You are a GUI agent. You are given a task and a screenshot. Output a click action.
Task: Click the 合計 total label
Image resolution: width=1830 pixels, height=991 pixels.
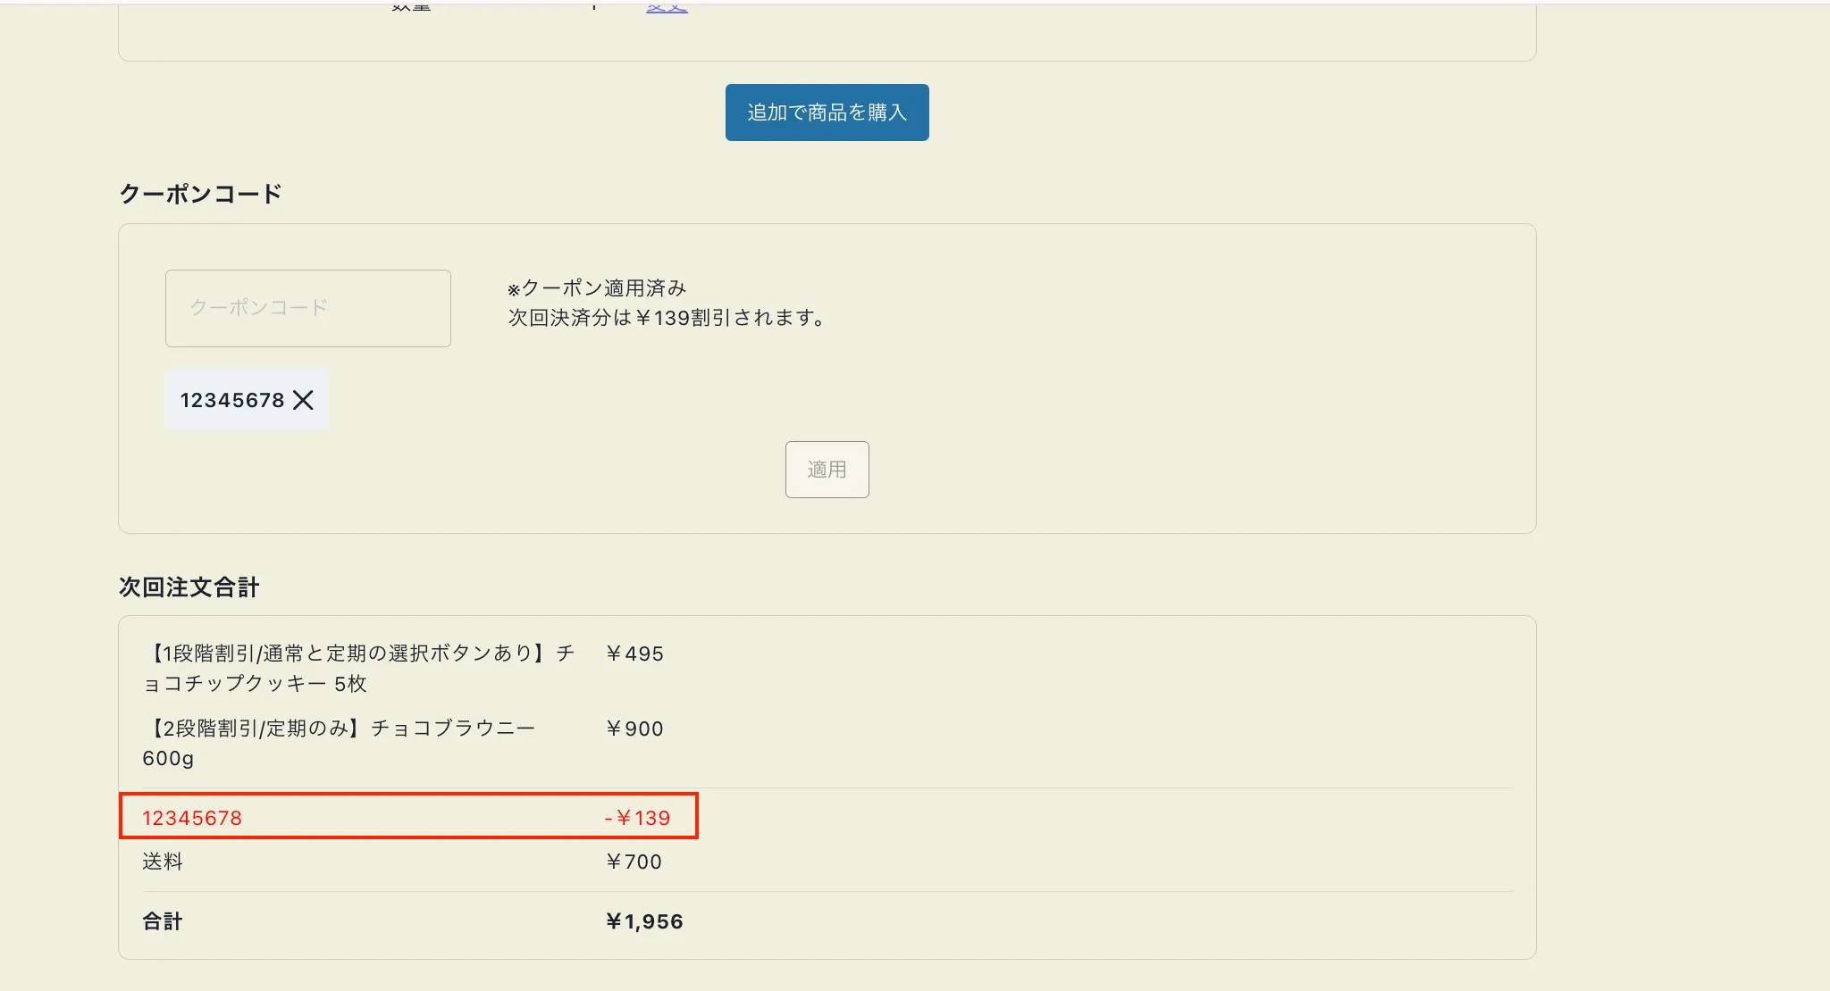click(163, 921)
